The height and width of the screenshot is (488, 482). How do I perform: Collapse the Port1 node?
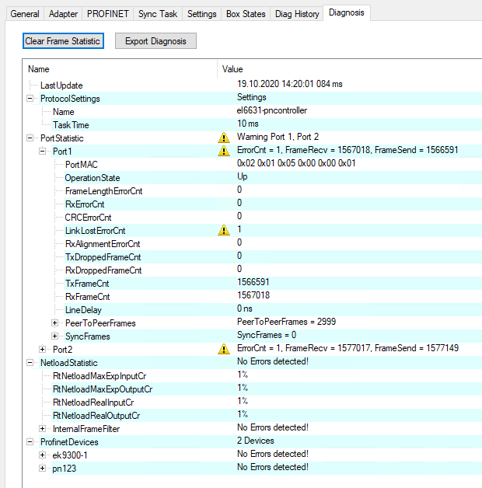pos(43,151)
